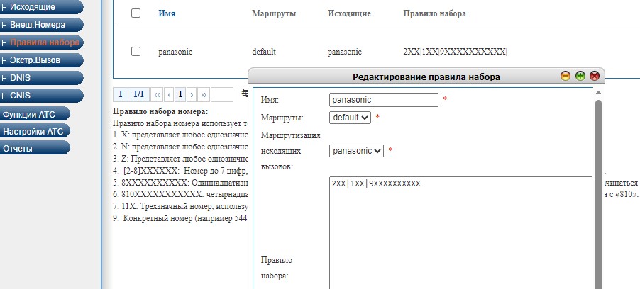Click the page number input box
Screen dimensions: 640x289
point(222,95)
